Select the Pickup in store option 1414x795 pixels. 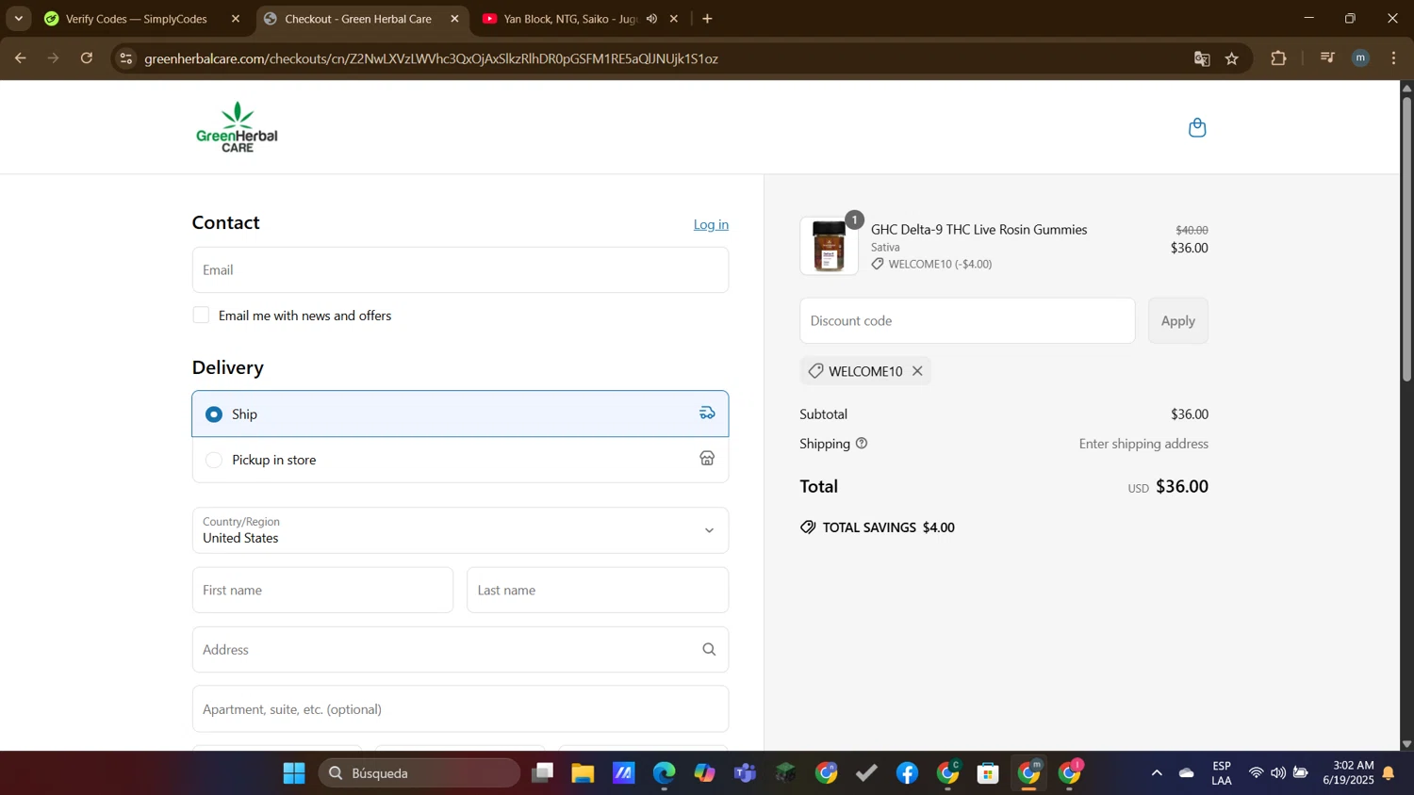click(460, 460)
